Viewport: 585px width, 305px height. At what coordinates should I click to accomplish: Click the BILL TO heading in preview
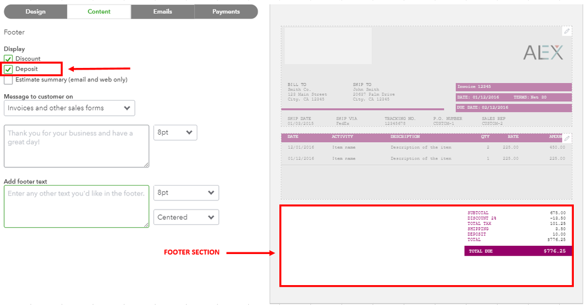297,85
